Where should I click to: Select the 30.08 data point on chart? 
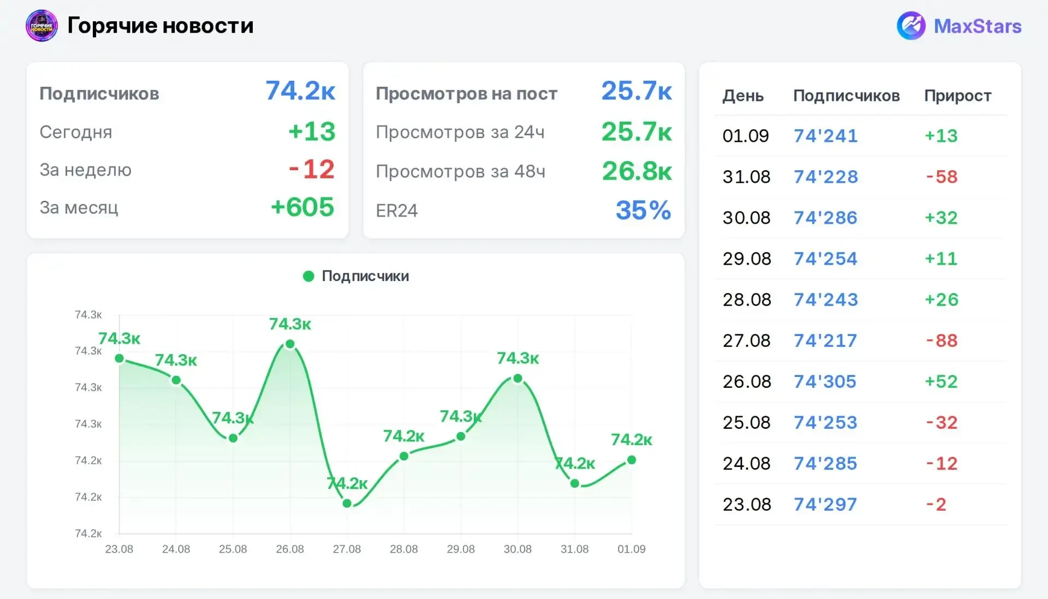[x=517, y=379]
